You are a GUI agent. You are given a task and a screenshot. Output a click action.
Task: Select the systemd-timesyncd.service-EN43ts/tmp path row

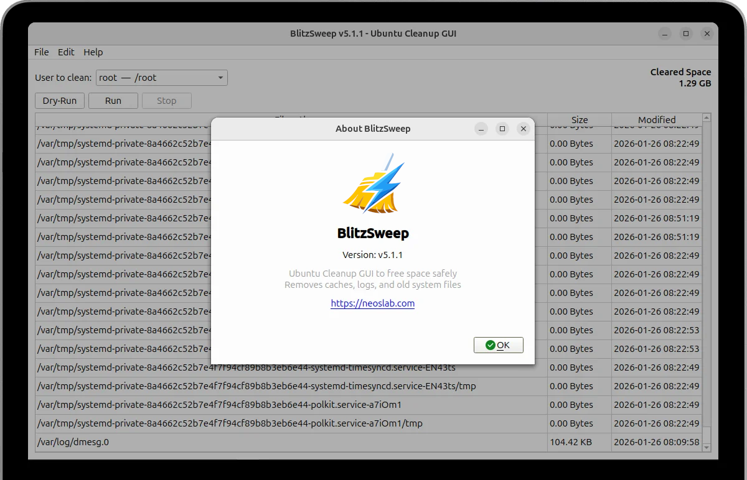[x=369, y=386]
